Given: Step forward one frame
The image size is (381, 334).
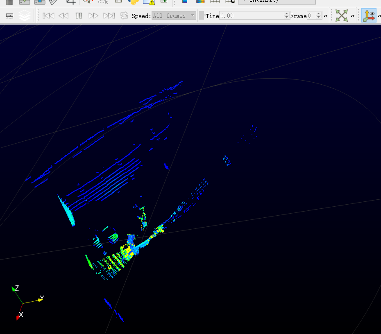Looking at the screenshot, I should (93, 16).
